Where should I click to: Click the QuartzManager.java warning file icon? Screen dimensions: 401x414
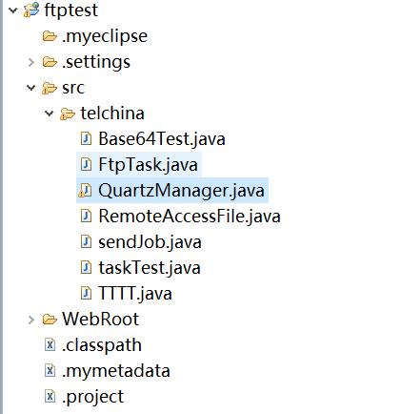(x=85, y=191)
